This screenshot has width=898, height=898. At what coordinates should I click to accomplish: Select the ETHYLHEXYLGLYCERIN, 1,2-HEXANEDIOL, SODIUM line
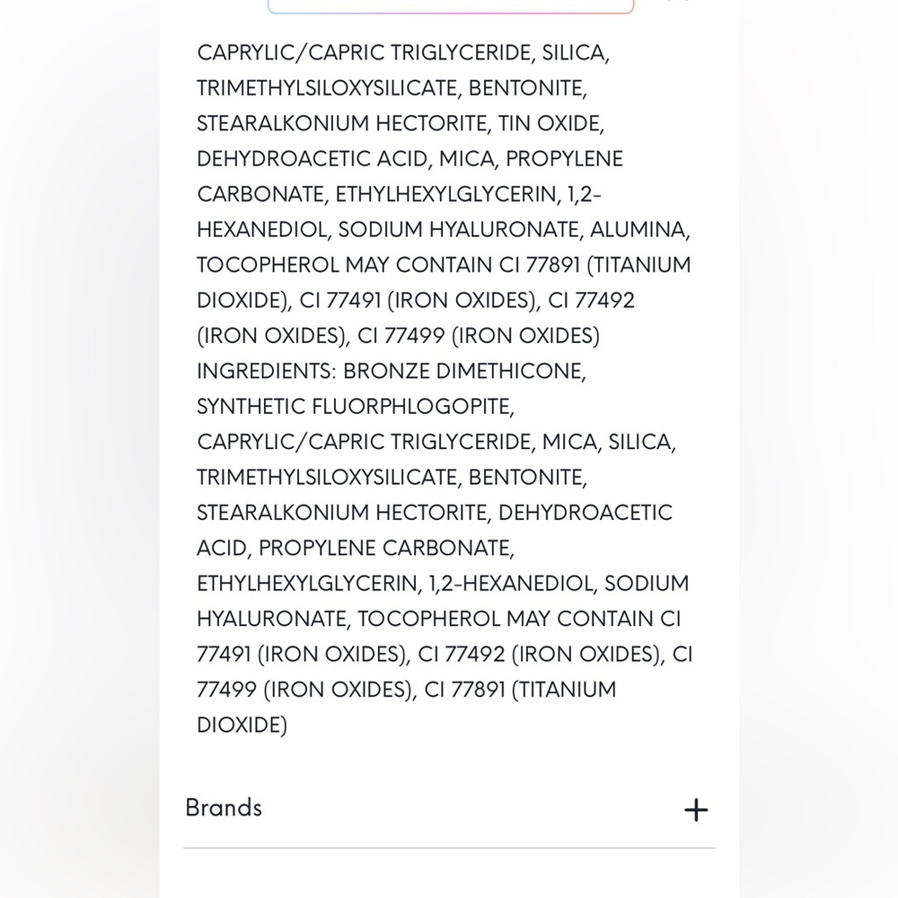(443, 584)
